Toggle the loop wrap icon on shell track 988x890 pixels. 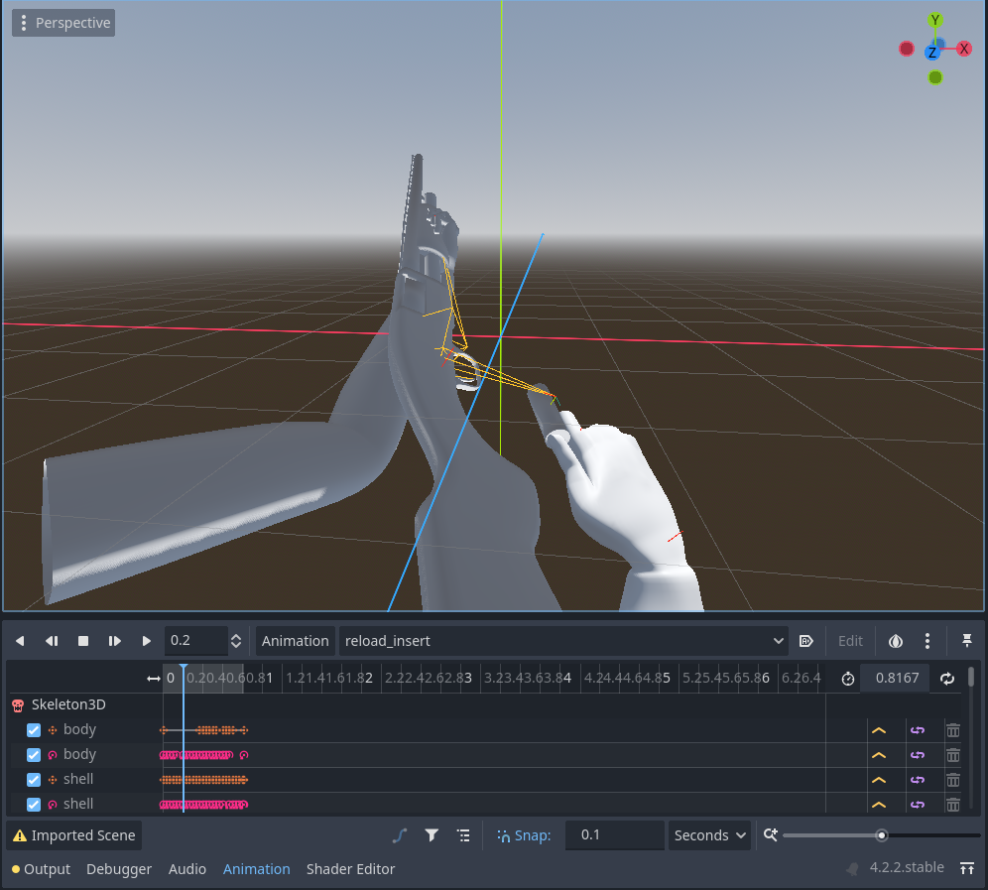[918, 779]
